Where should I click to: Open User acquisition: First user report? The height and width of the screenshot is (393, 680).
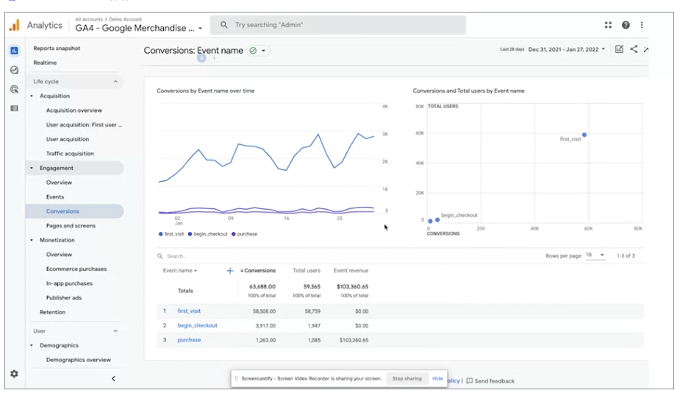[x=84, y=124]
